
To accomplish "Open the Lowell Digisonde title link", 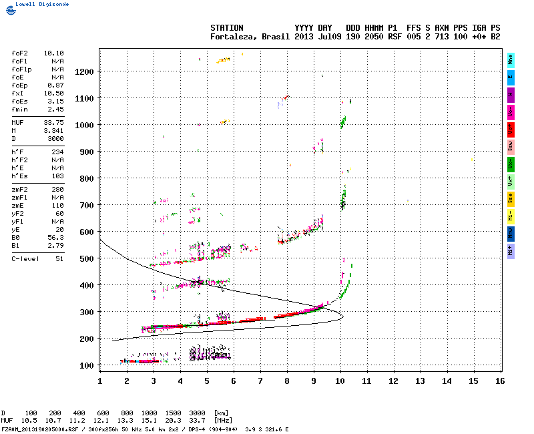I will click(x=42, y=4).
